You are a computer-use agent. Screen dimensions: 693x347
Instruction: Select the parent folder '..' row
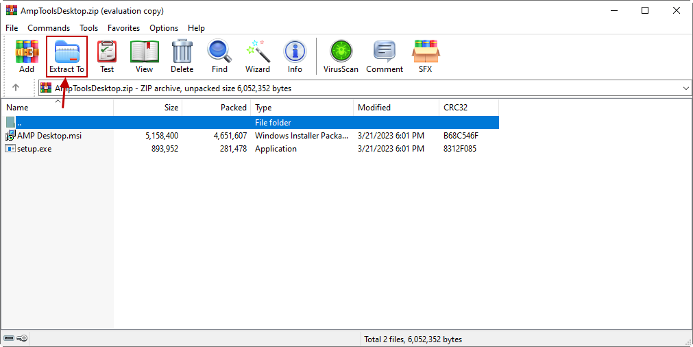point(252,123)
